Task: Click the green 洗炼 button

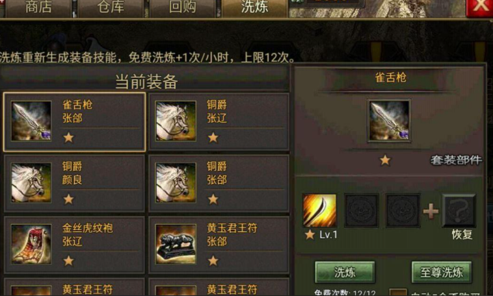Action: pos(345,272)
